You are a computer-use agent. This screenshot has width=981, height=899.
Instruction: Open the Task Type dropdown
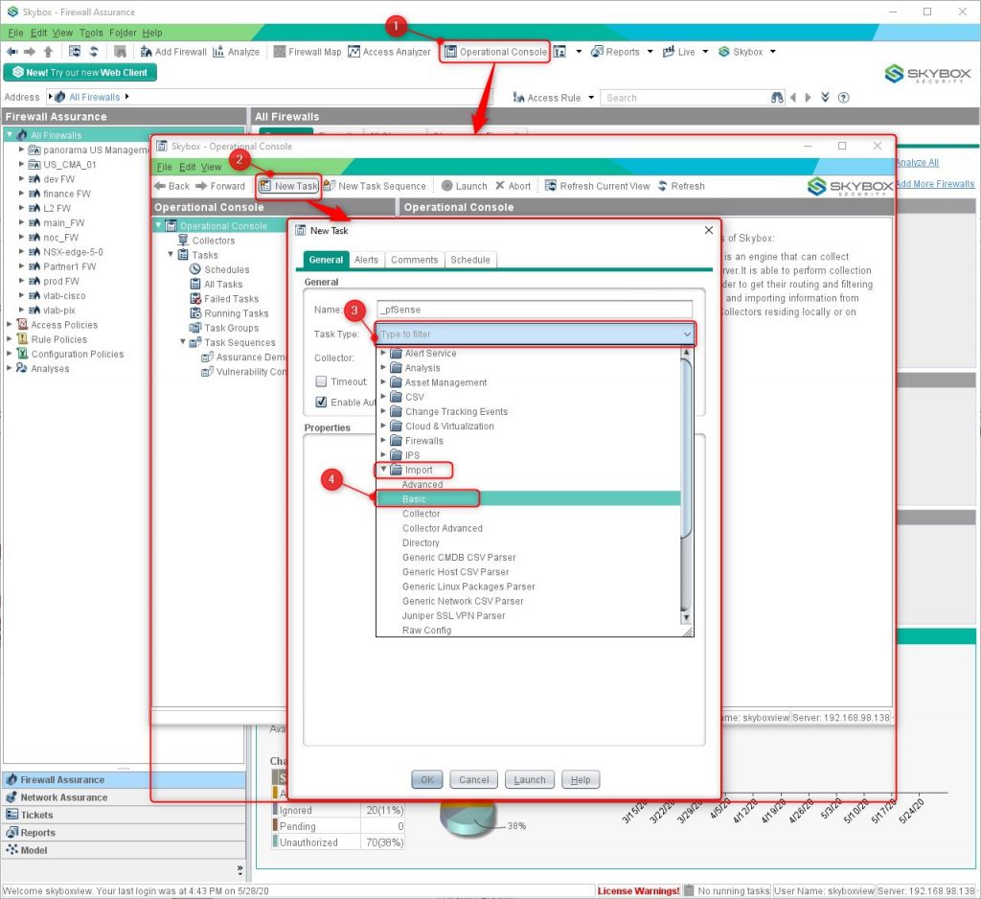pyautogui.click(x=687, y=334)
